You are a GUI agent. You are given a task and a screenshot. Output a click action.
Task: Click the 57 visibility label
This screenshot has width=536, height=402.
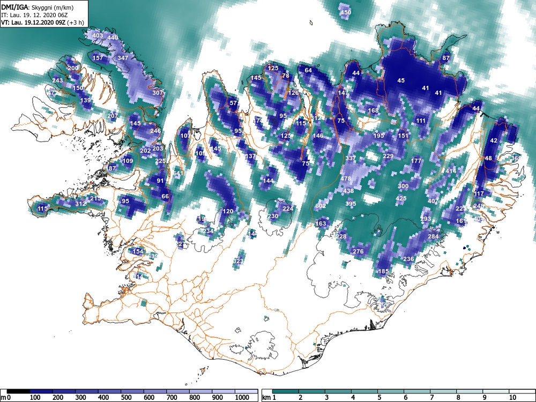click(233, 103)
